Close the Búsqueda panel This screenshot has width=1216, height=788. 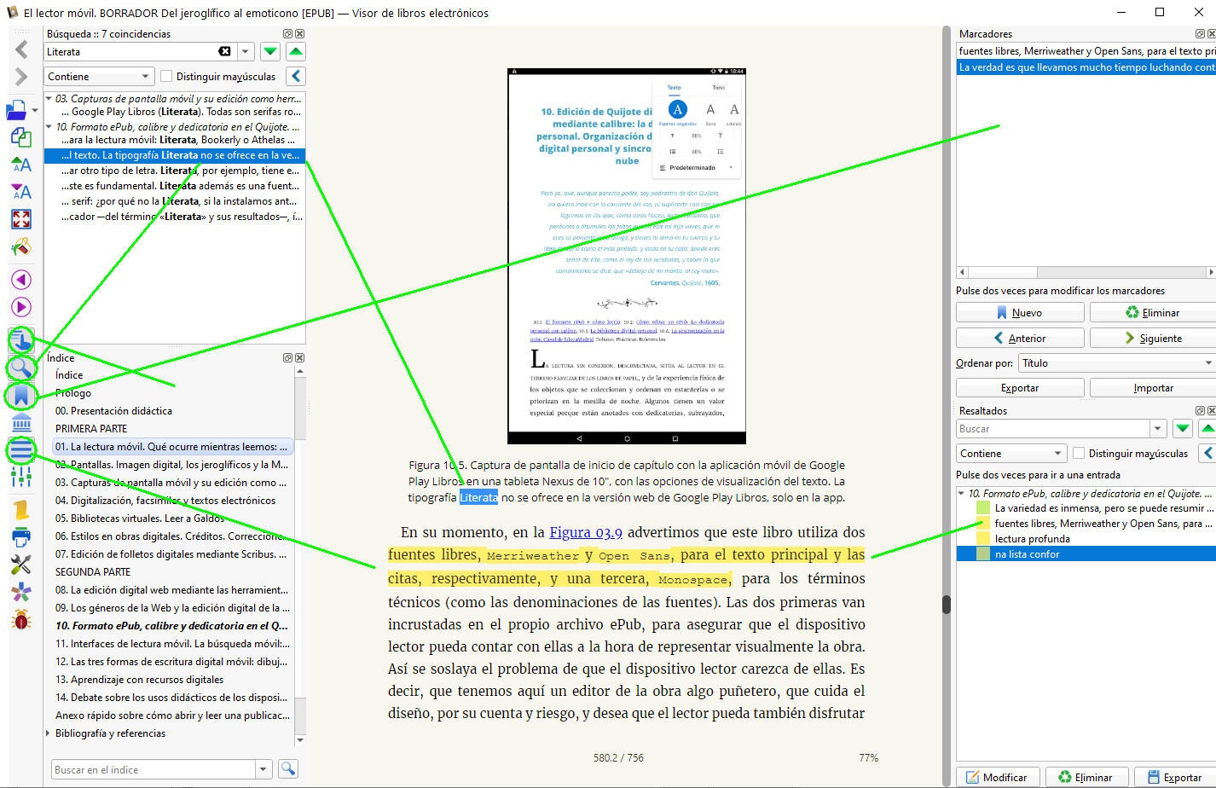pos(299,34)
